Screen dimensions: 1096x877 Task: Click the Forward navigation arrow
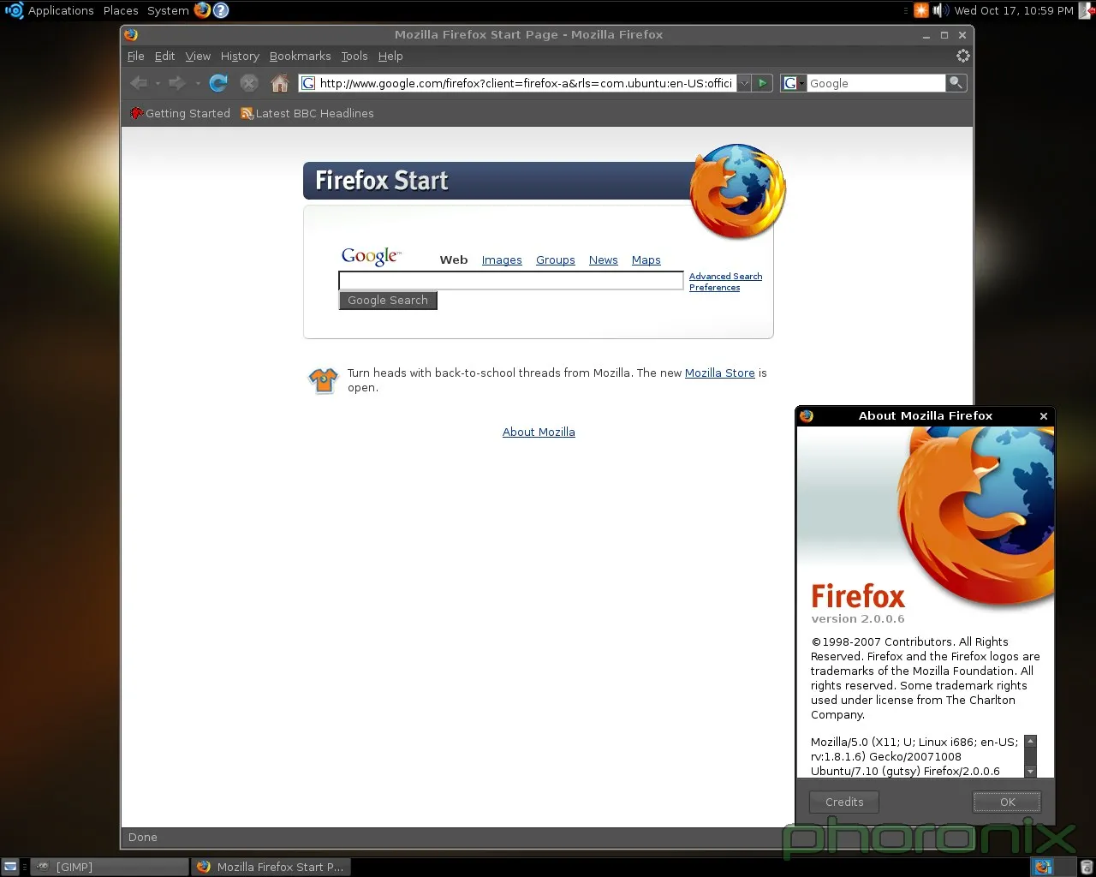click(176, 83)
